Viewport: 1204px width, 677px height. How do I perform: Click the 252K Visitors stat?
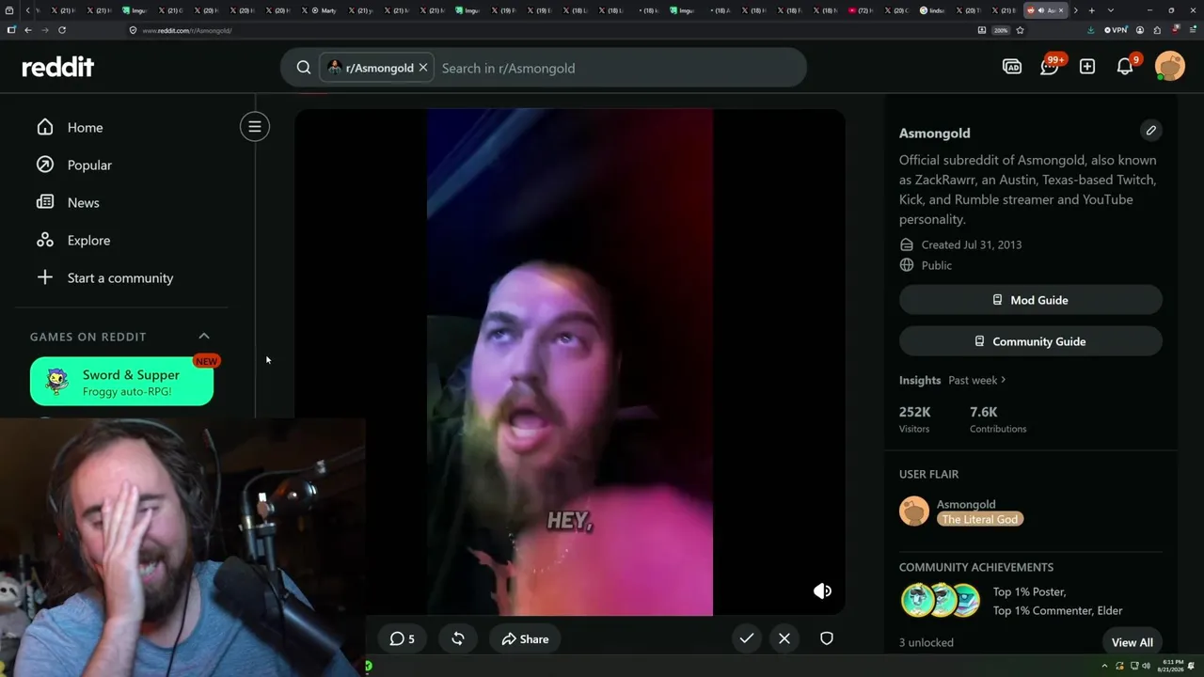click(x=914, y=419)
